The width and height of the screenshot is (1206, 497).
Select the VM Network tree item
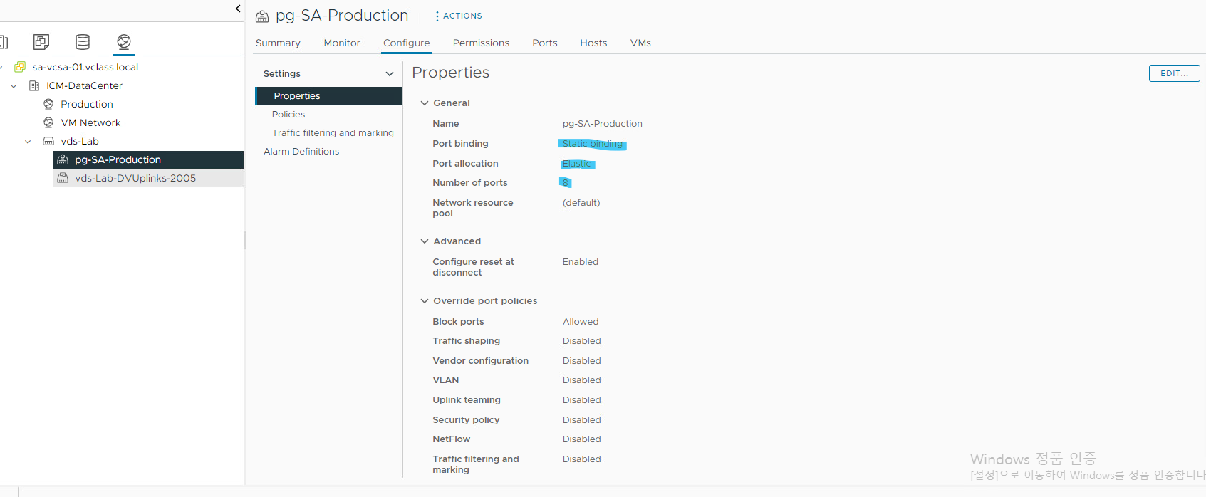click(90, 122)
